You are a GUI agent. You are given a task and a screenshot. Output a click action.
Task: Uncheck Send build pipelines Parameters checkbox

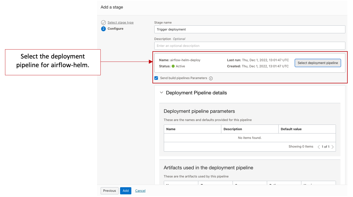[156, 78]
